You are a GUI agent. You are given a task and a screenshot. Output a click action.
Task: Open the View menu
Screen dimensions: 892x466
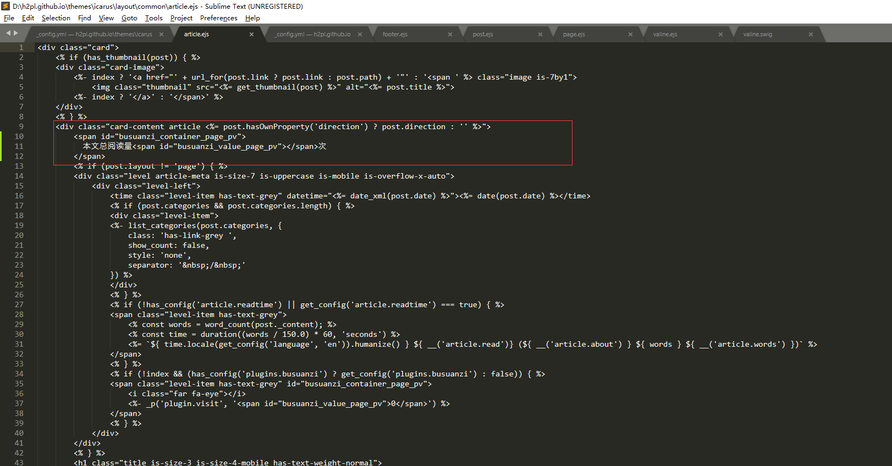click(106, 18)
